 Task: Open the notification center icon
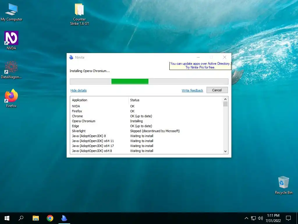288,218
